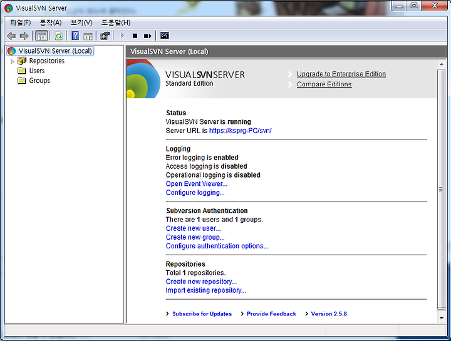
Task: Select VisualSVN Server (Local) tree root
Action: pyautogui.click(x=50, y=51)
